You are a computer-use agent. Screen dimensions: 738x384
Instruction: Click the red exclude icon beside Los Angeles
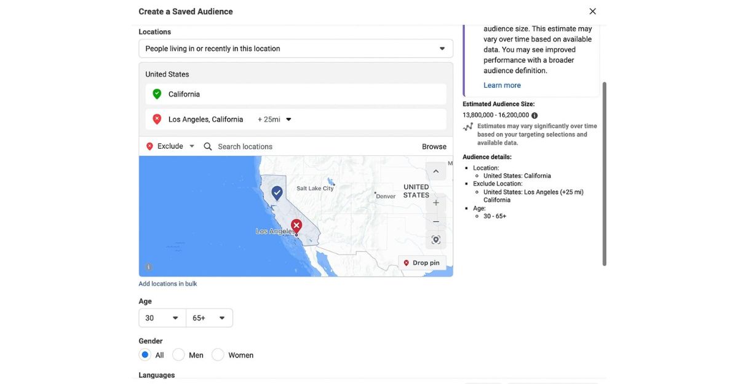point(157,119)
